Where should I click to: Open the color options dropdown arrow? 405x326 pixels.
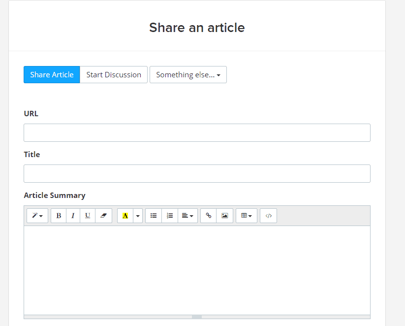coord(138,216)
